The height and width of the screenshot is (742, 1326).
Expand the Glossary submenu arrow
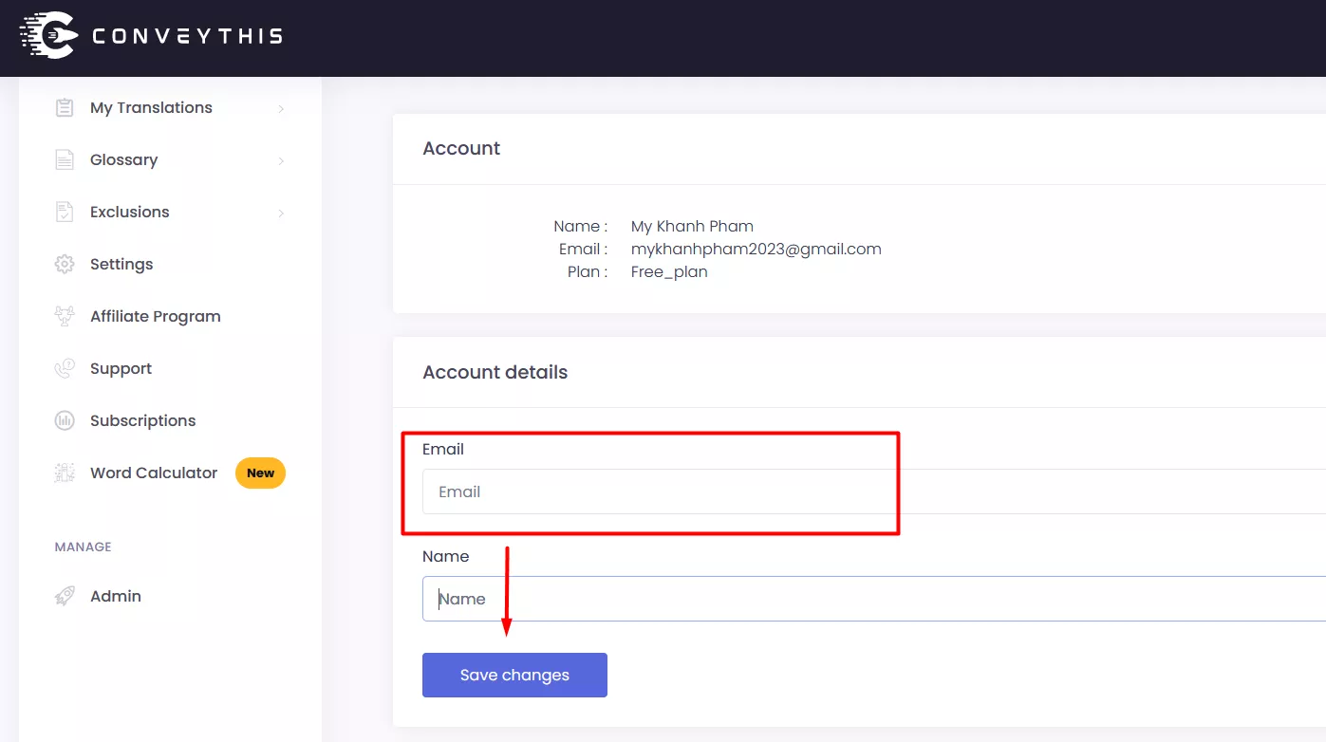281,161
